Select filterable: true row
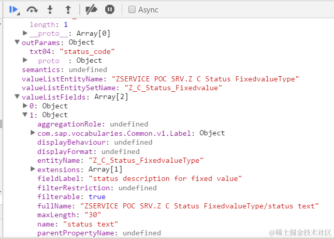 (x=71, y=196)
